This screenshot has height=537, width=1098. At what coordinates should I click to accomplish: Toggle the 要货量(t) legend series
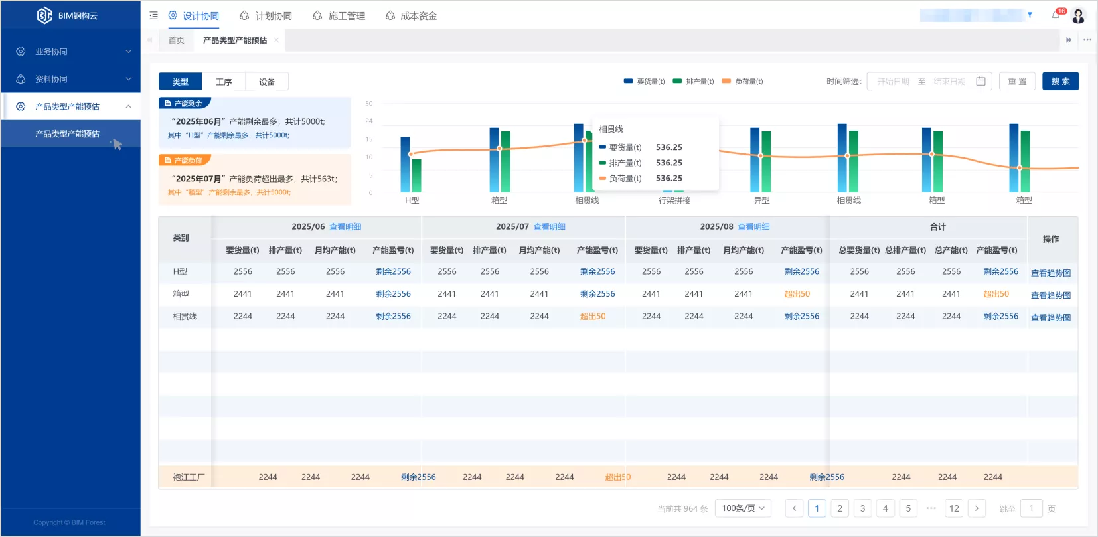tap(644, 81)
